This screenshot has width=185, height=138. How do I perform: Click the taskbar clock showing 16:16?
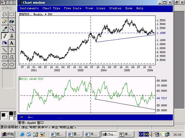click(177, 135)
